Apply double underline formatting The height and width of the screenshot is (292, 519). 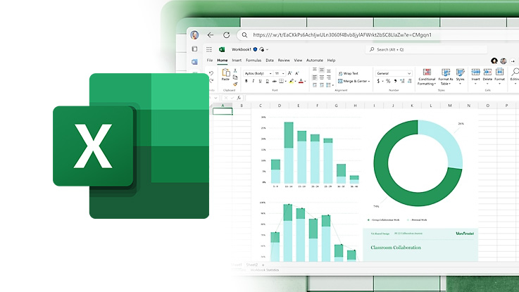tap(267, 81)
